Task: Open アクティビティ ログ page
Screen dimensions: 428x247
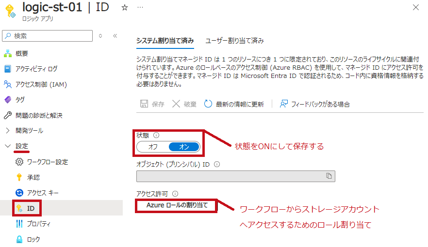Action: tap(36, 69)
